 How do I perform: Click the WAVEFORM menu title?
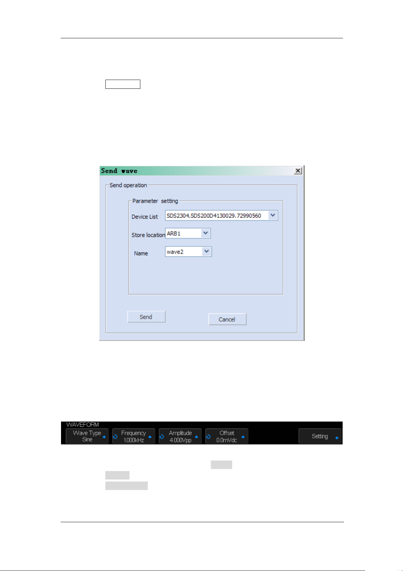tap(83, 425)
